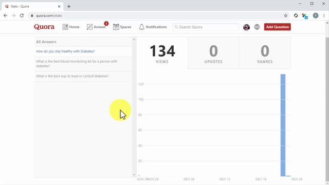329x185 pixels.
Task: Open the Home feed
Action: [x=71, y=27]
